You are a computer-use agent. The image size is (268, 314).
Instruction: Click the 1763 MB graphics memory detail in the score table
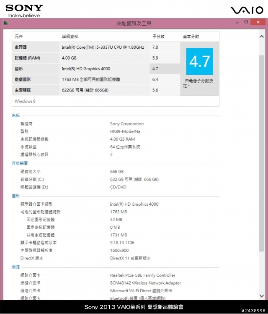click(91, 79)
